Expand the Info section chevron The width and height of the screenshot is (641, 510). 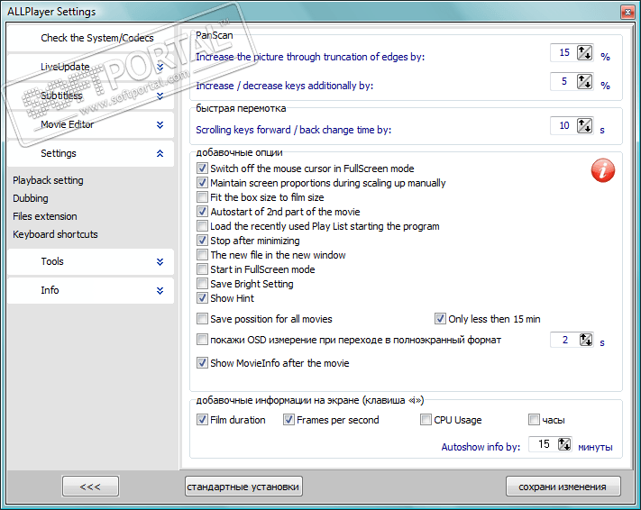coord(160,290)
